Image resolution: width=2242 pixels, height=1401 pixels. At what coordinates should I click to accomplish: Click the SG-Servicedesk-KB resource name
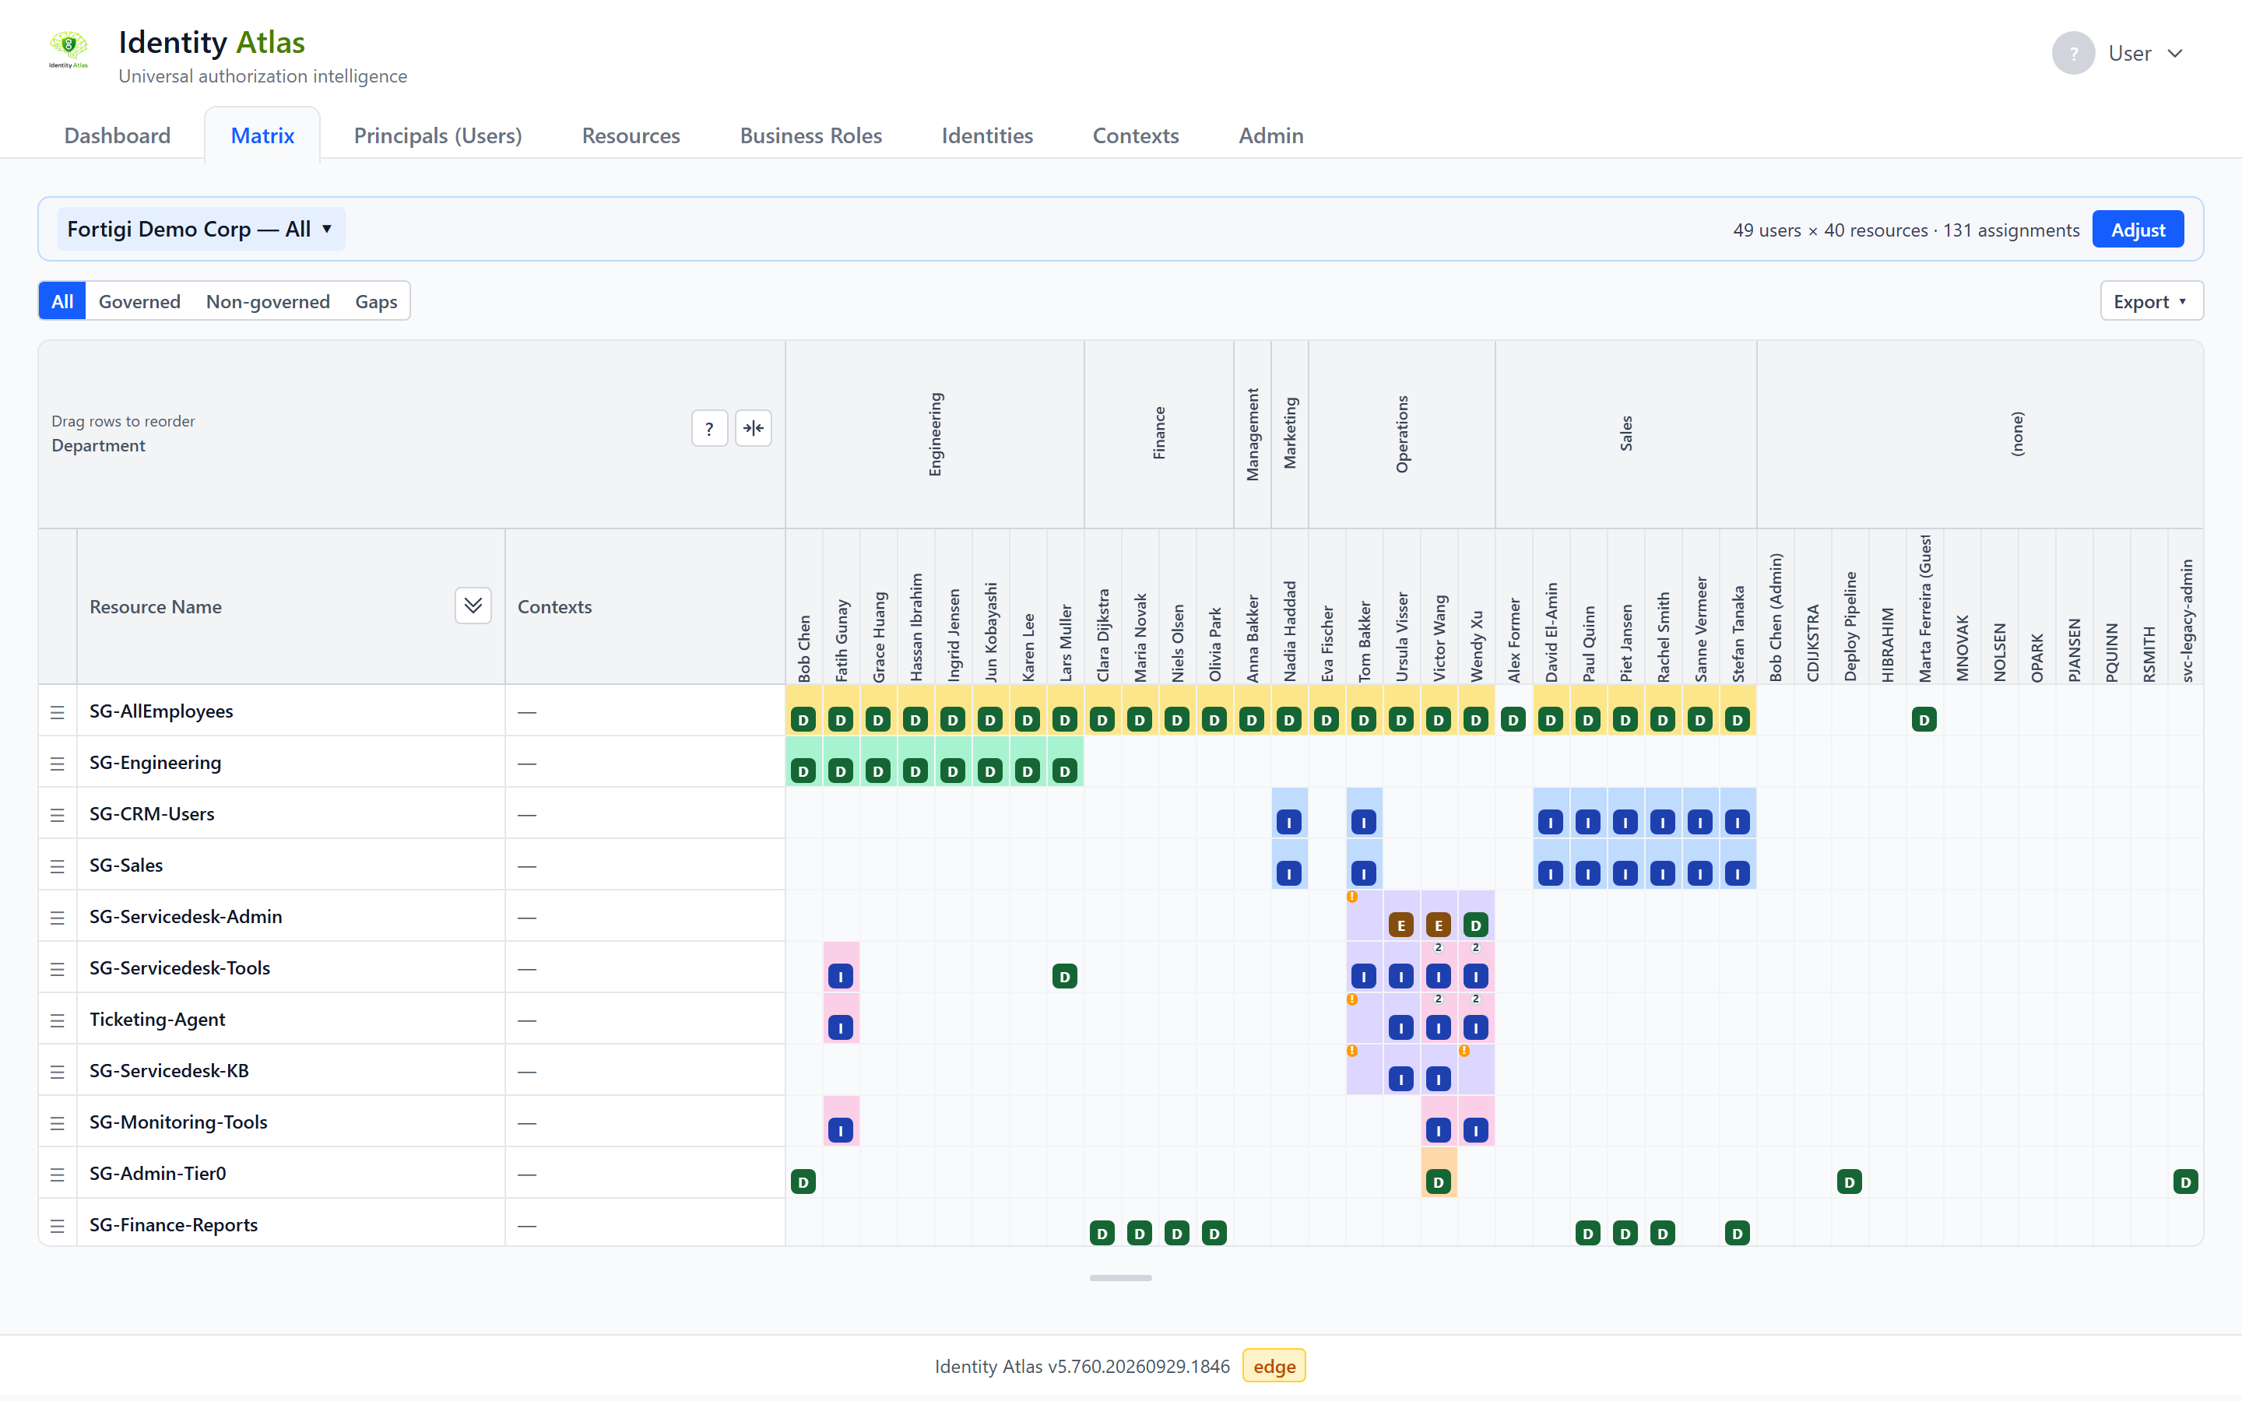tap(169, 1071)
